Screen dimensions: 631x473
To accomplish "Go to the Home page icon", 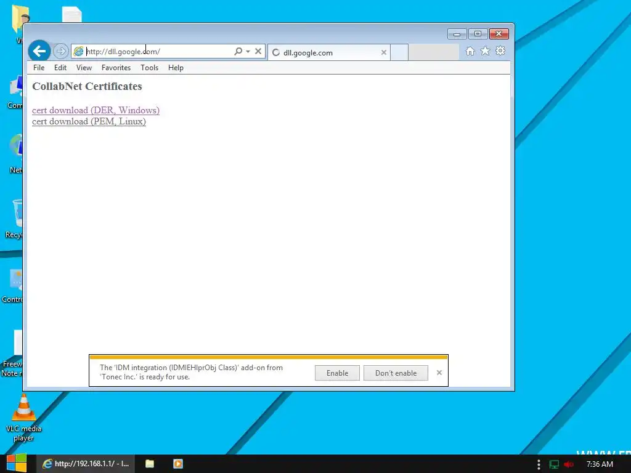I will (x=470, y=51).
